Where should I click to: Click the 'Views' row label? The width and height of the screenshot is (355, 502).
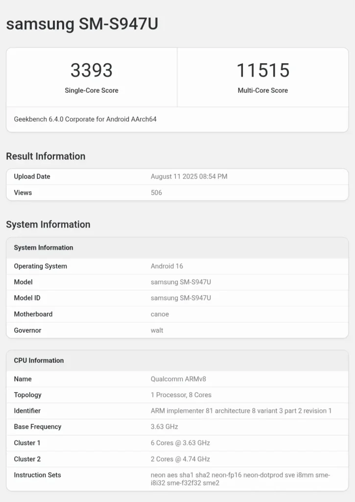click(x=23, y=192)
